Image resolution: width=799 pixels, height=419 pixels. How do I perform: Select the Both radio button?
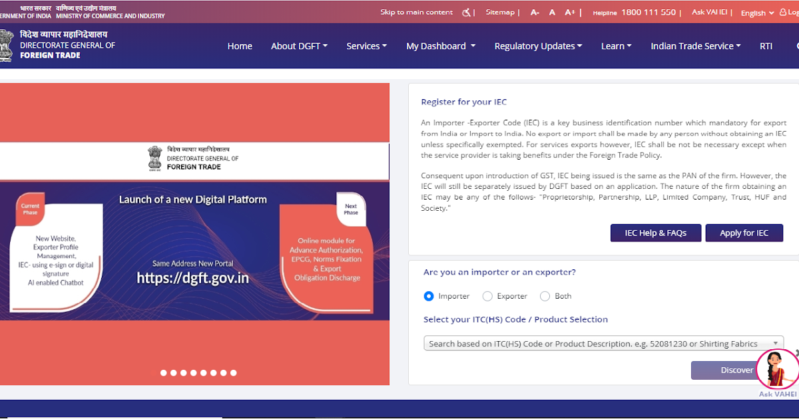click(x=545, y=296)
